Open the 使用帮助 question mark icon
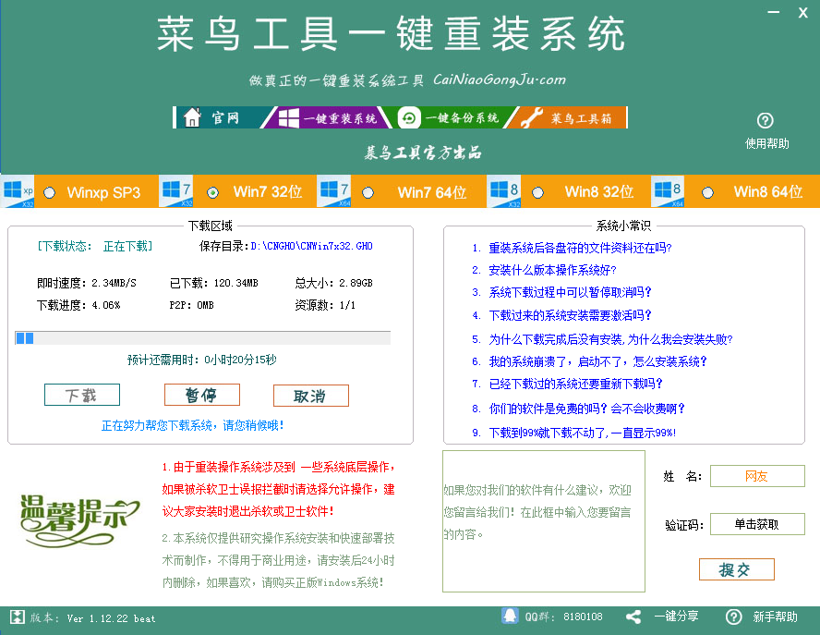Image resolution: width=820 pixels, height=635 pixels. click(x=766, y=120)
